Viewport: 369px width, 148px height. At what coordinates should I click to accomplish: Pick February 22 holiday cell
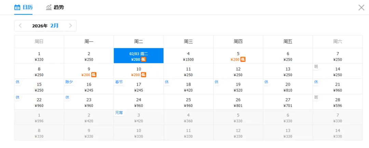point(39,102)
